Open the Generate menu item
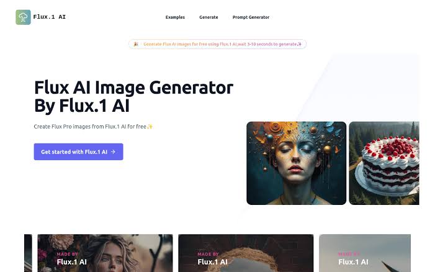 [x=209, y=17]
